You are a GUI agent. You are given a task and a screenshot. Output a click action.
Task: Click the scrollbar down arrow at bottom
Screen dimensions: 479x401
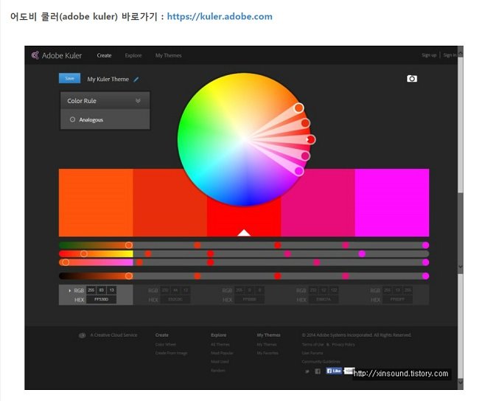click(461, 383)
